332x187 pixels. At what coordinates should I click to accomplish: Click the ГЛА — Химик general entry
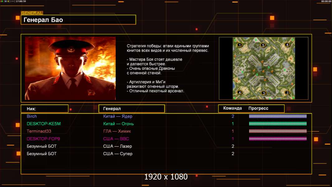(117, 131)
